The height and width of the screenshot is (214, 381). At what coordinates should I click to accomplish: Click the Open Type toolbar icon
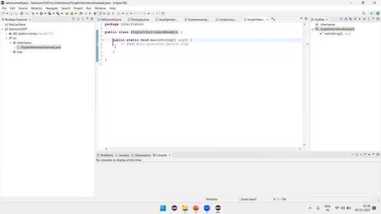pos(81,14)
